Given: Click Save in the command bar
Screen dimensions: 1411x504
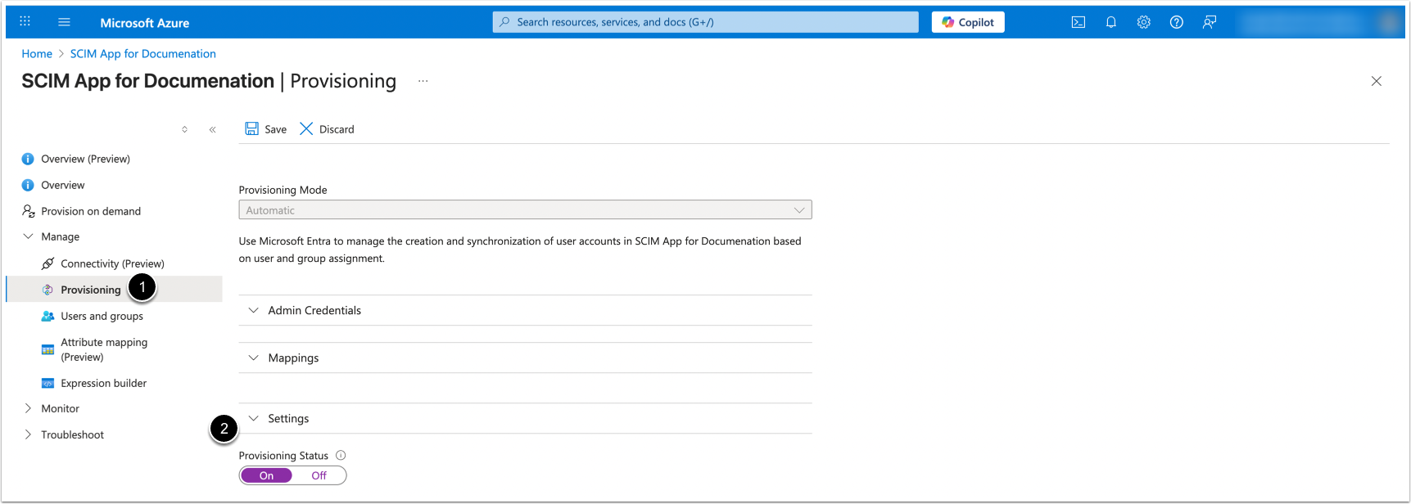Looking at the screenshot, I should [x=266, y=129].
